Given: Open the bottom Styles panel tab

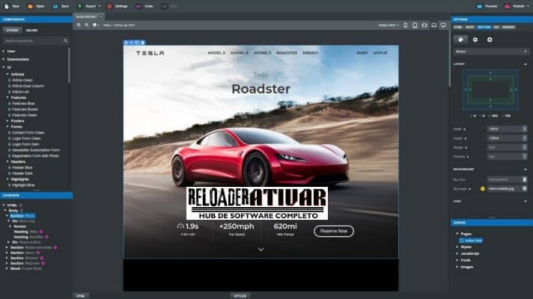Looking at the screenshot, I should [x=240, y=296].
